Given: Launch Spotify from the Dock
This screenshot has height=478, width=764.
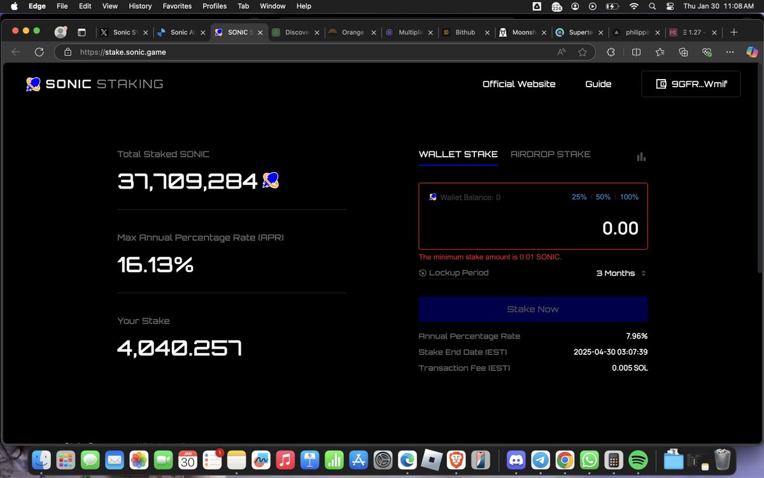Looking at the screenshot, I should click(x=638, y=459).
